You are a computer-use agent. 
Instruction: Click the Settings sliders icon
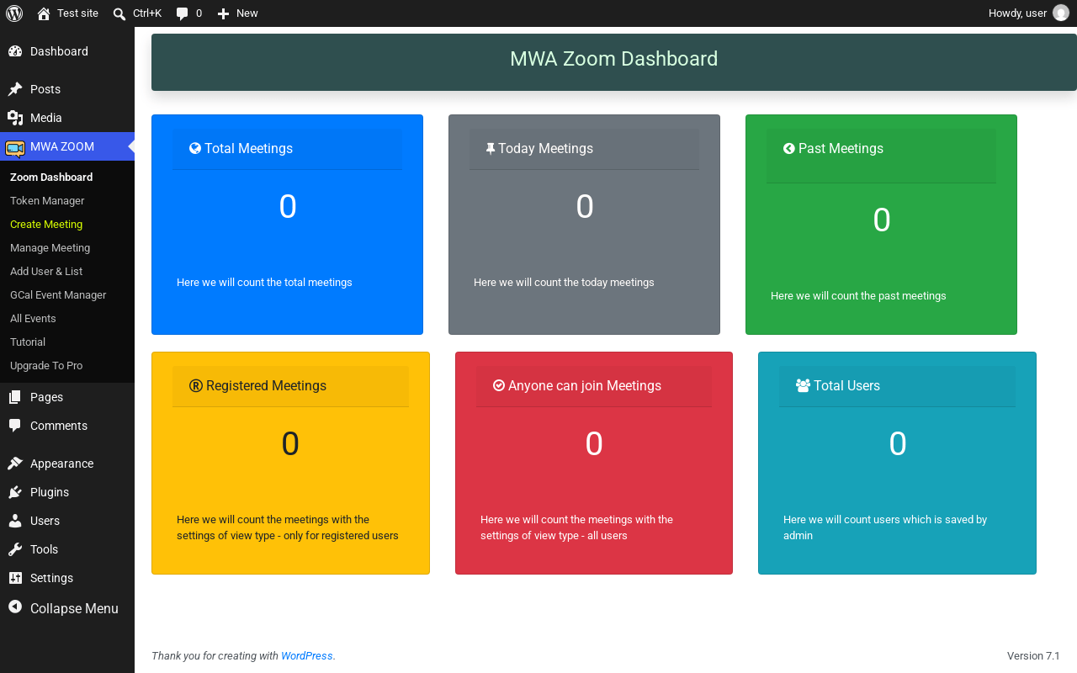[x=15, y=578]
